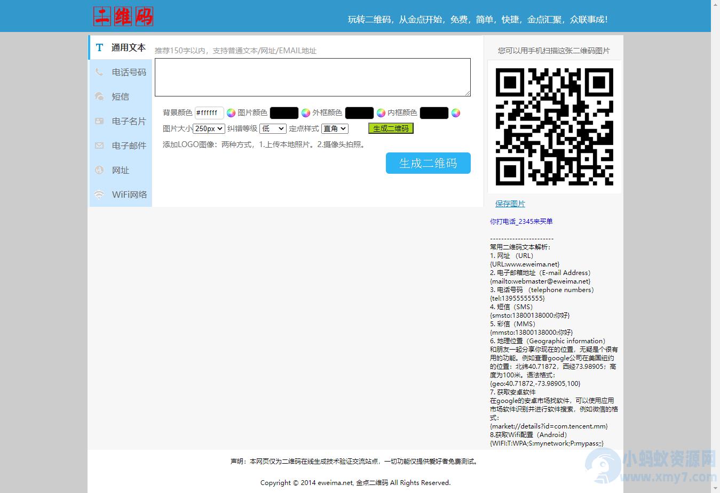Screen dimensions: 720x493
Task: Switch to the 短信 tab
Action: (x=121, y=96)
